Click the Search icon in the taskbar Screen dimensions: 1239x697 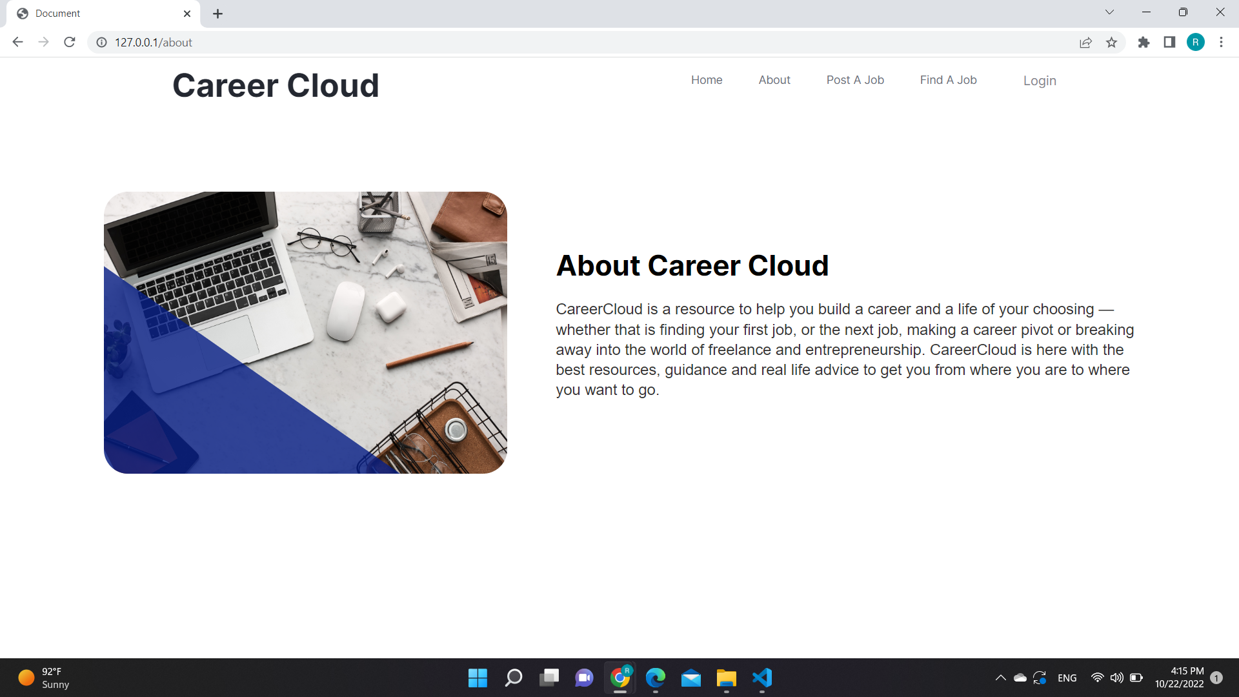(513, 678)
